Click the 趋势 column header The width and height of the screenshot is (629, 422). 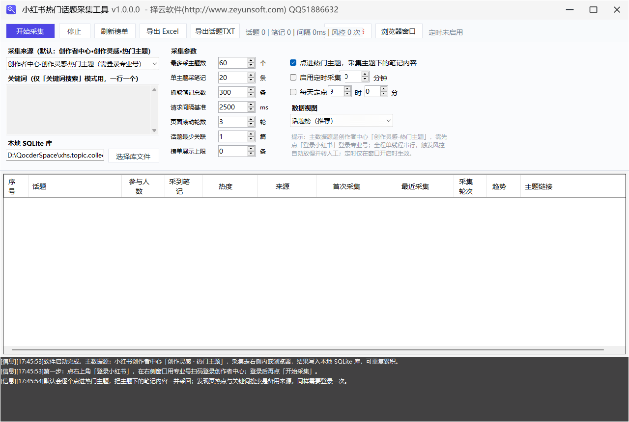click(504, 186)
